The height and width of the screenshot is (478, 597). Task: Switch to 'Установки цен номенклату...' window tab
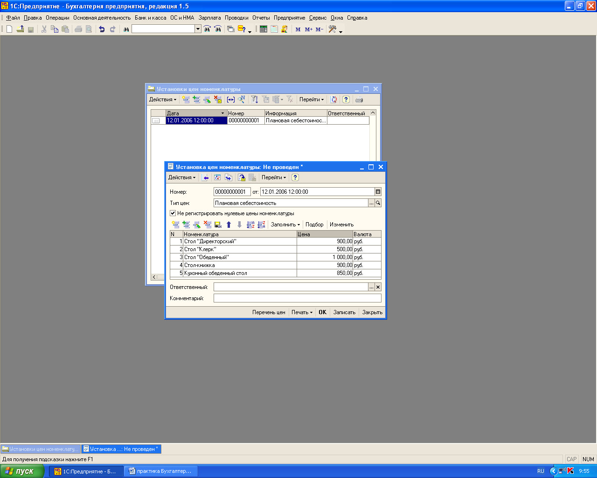[41, 449]
